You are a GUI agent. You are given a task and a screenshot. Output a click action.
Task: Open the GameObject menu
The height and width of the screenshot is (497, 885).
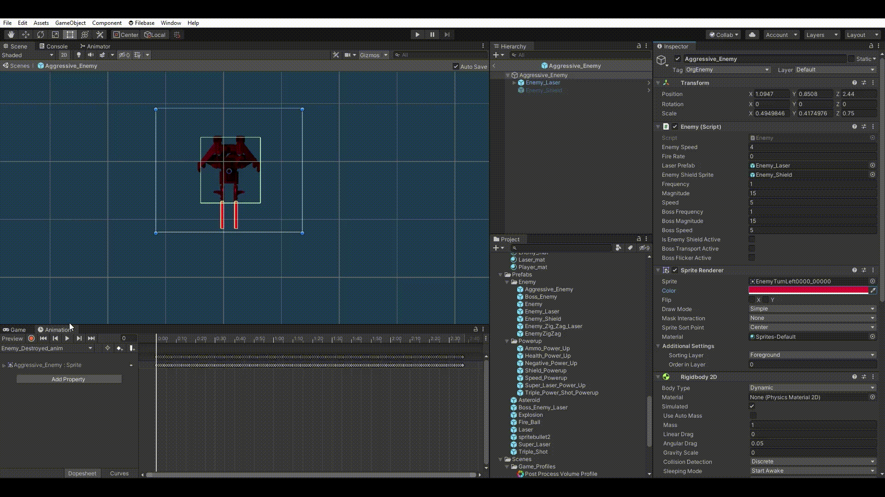point(71,23)
